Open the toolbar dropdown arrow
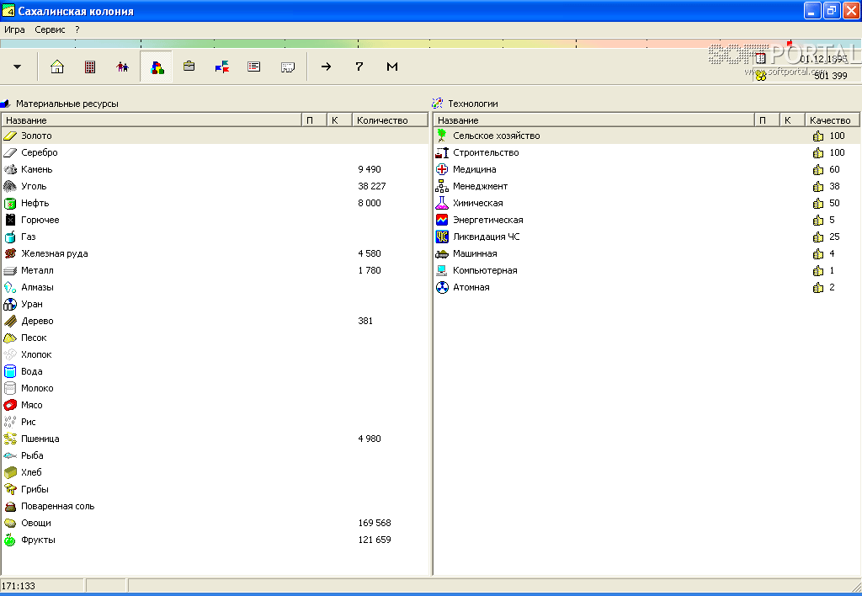862x596 pixels. point(17,67)
